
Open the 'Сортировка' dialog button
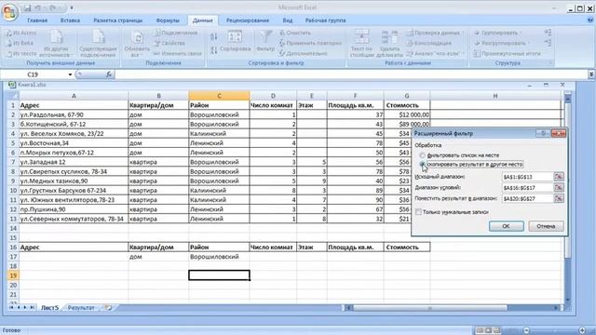(x=235, y=42)
